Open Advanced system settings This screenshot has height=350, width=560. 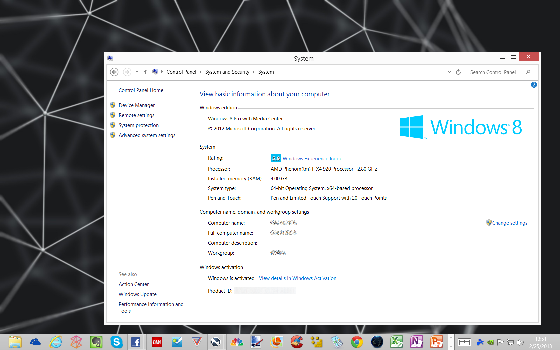pyautogui.click(x=147, y=135)
